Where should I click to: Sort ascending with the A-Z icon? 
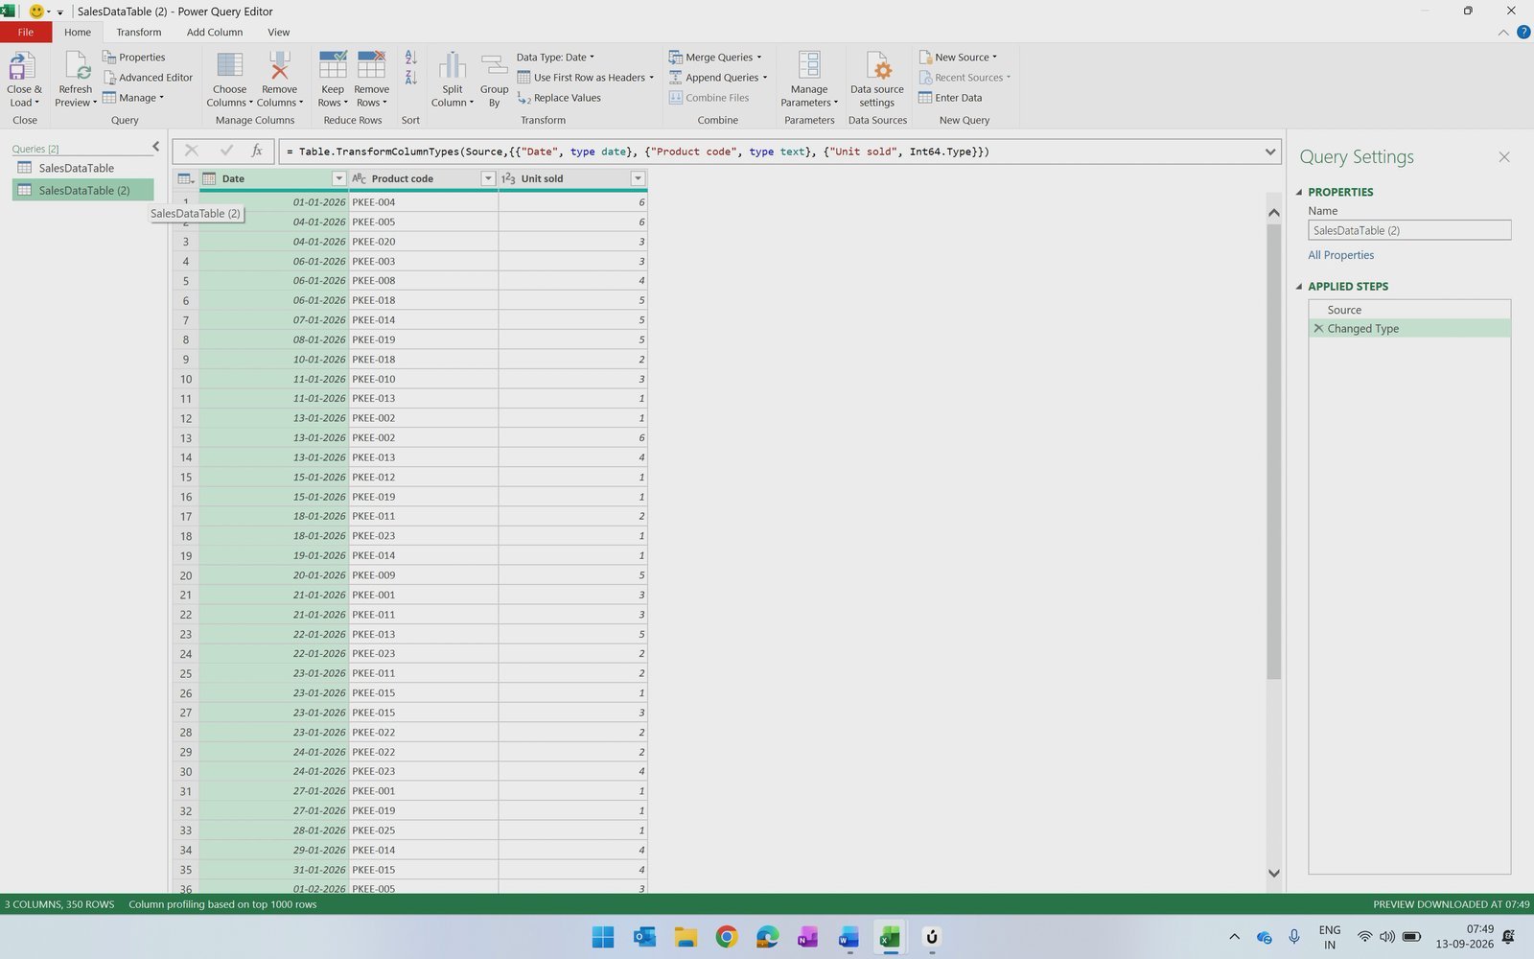pyautogui.click(x=411, y=58)
